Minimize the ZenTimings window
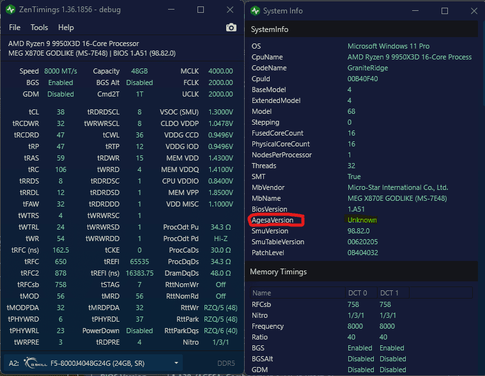 pyautogui.click(x=171, y=10)
